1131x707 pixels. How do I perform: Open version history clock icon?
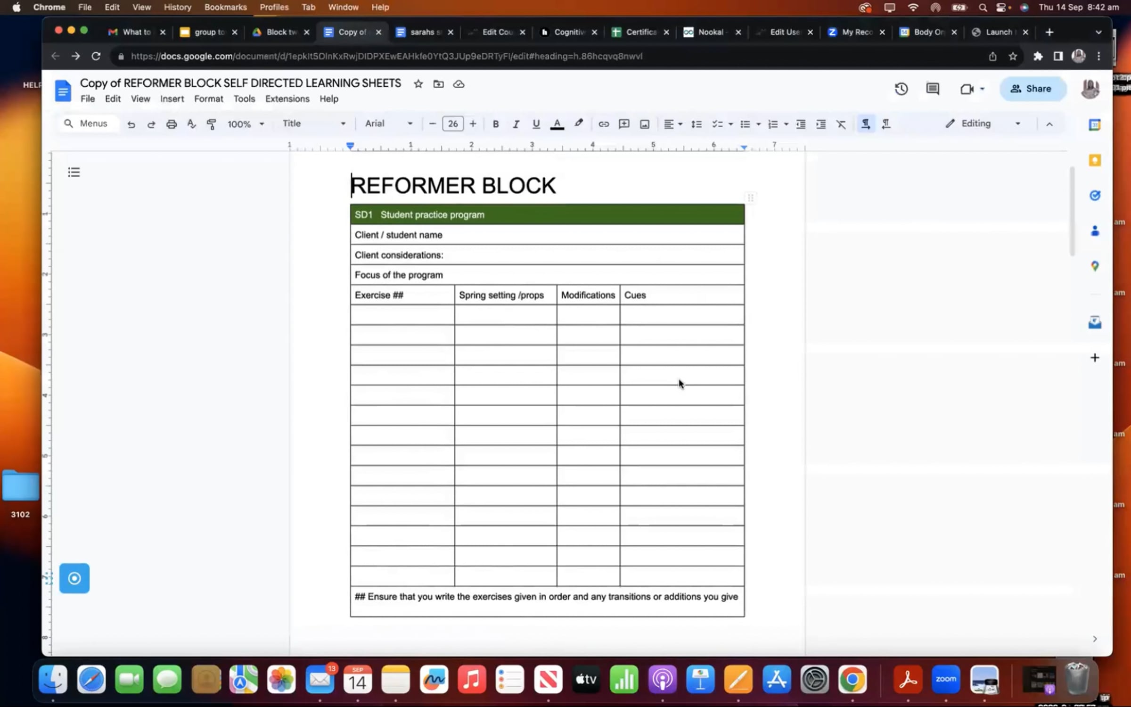tap(901, 89)
